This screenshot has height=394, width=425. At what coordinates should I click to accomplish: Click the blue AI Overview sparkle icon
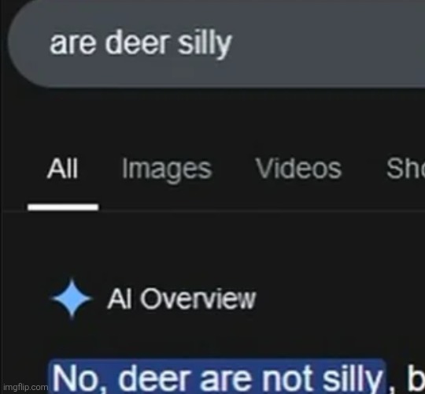tap(72, 298)
